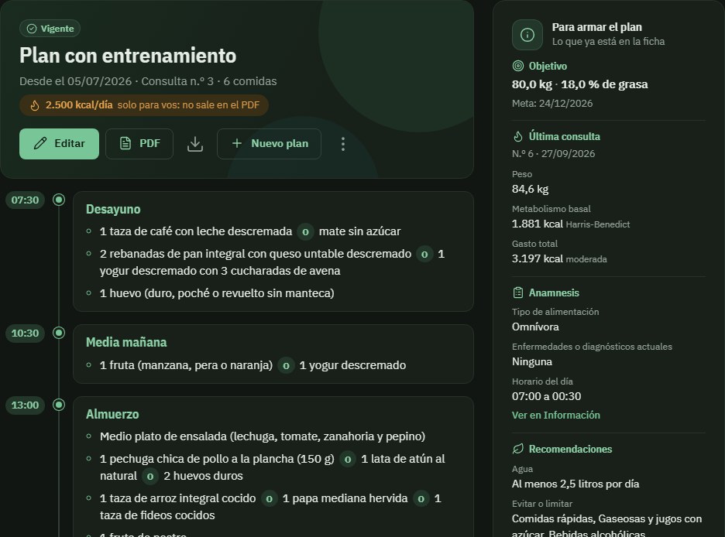The height and width of the screenshot is (537, 725).
Task: Click the "80,0 kg · 18,0 % de grasa" value
Action: pos(580,84)
